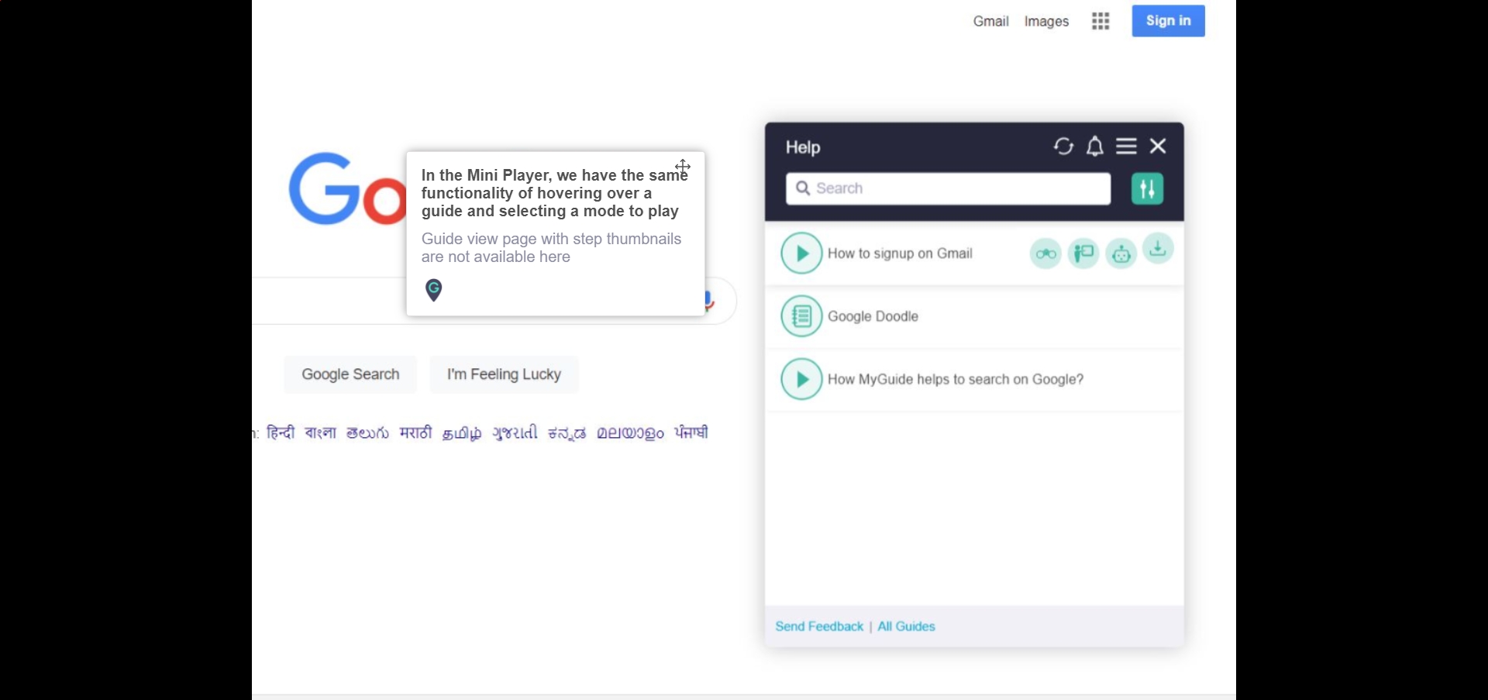Click the refresh icon in Help panel
The height and width of the screenshot is (700, 1488).
coord(1063,147)
